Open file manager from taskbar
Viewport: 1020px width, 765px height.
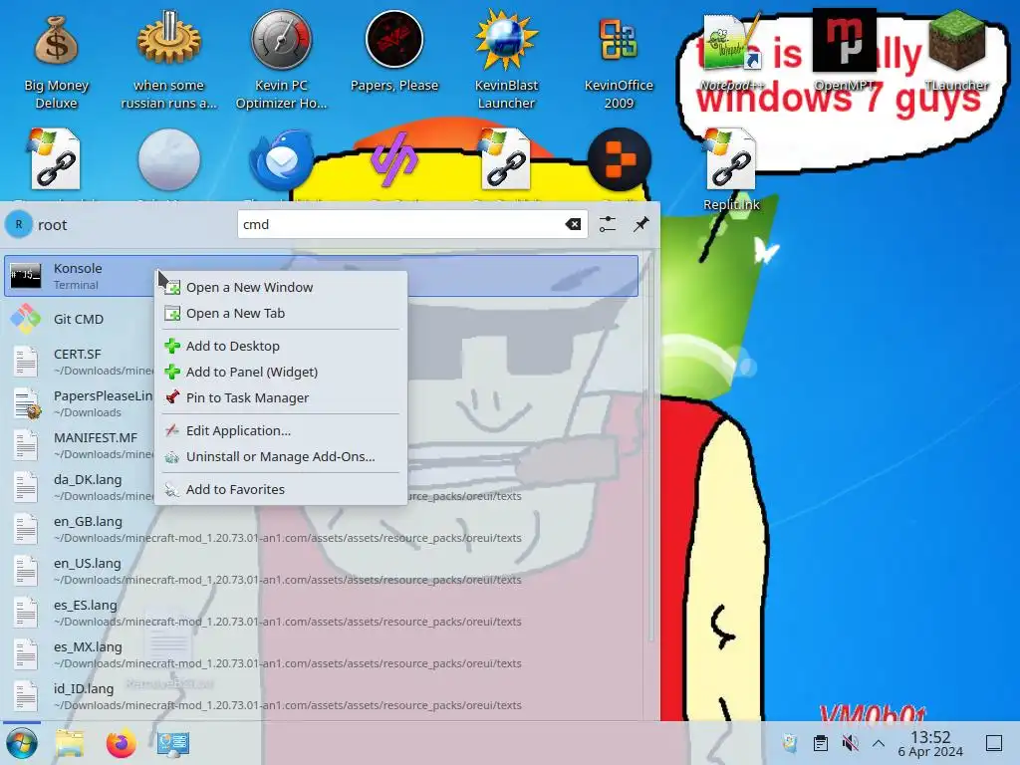(x=70, y=743)
